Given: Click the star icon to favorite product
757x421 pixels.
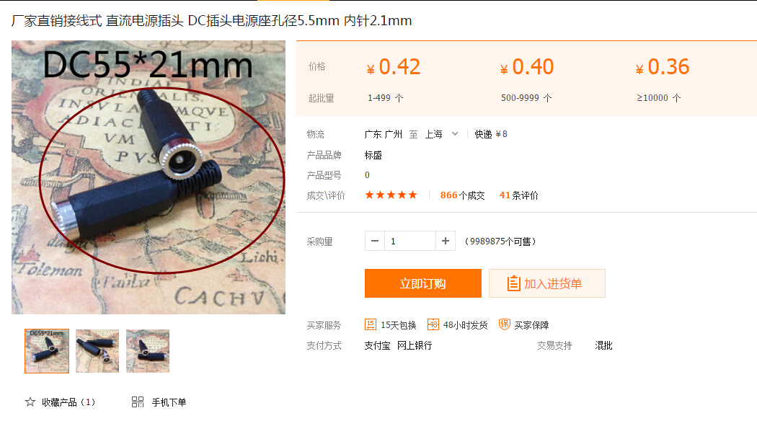Looking at the screenshot, I should [30, 402].
